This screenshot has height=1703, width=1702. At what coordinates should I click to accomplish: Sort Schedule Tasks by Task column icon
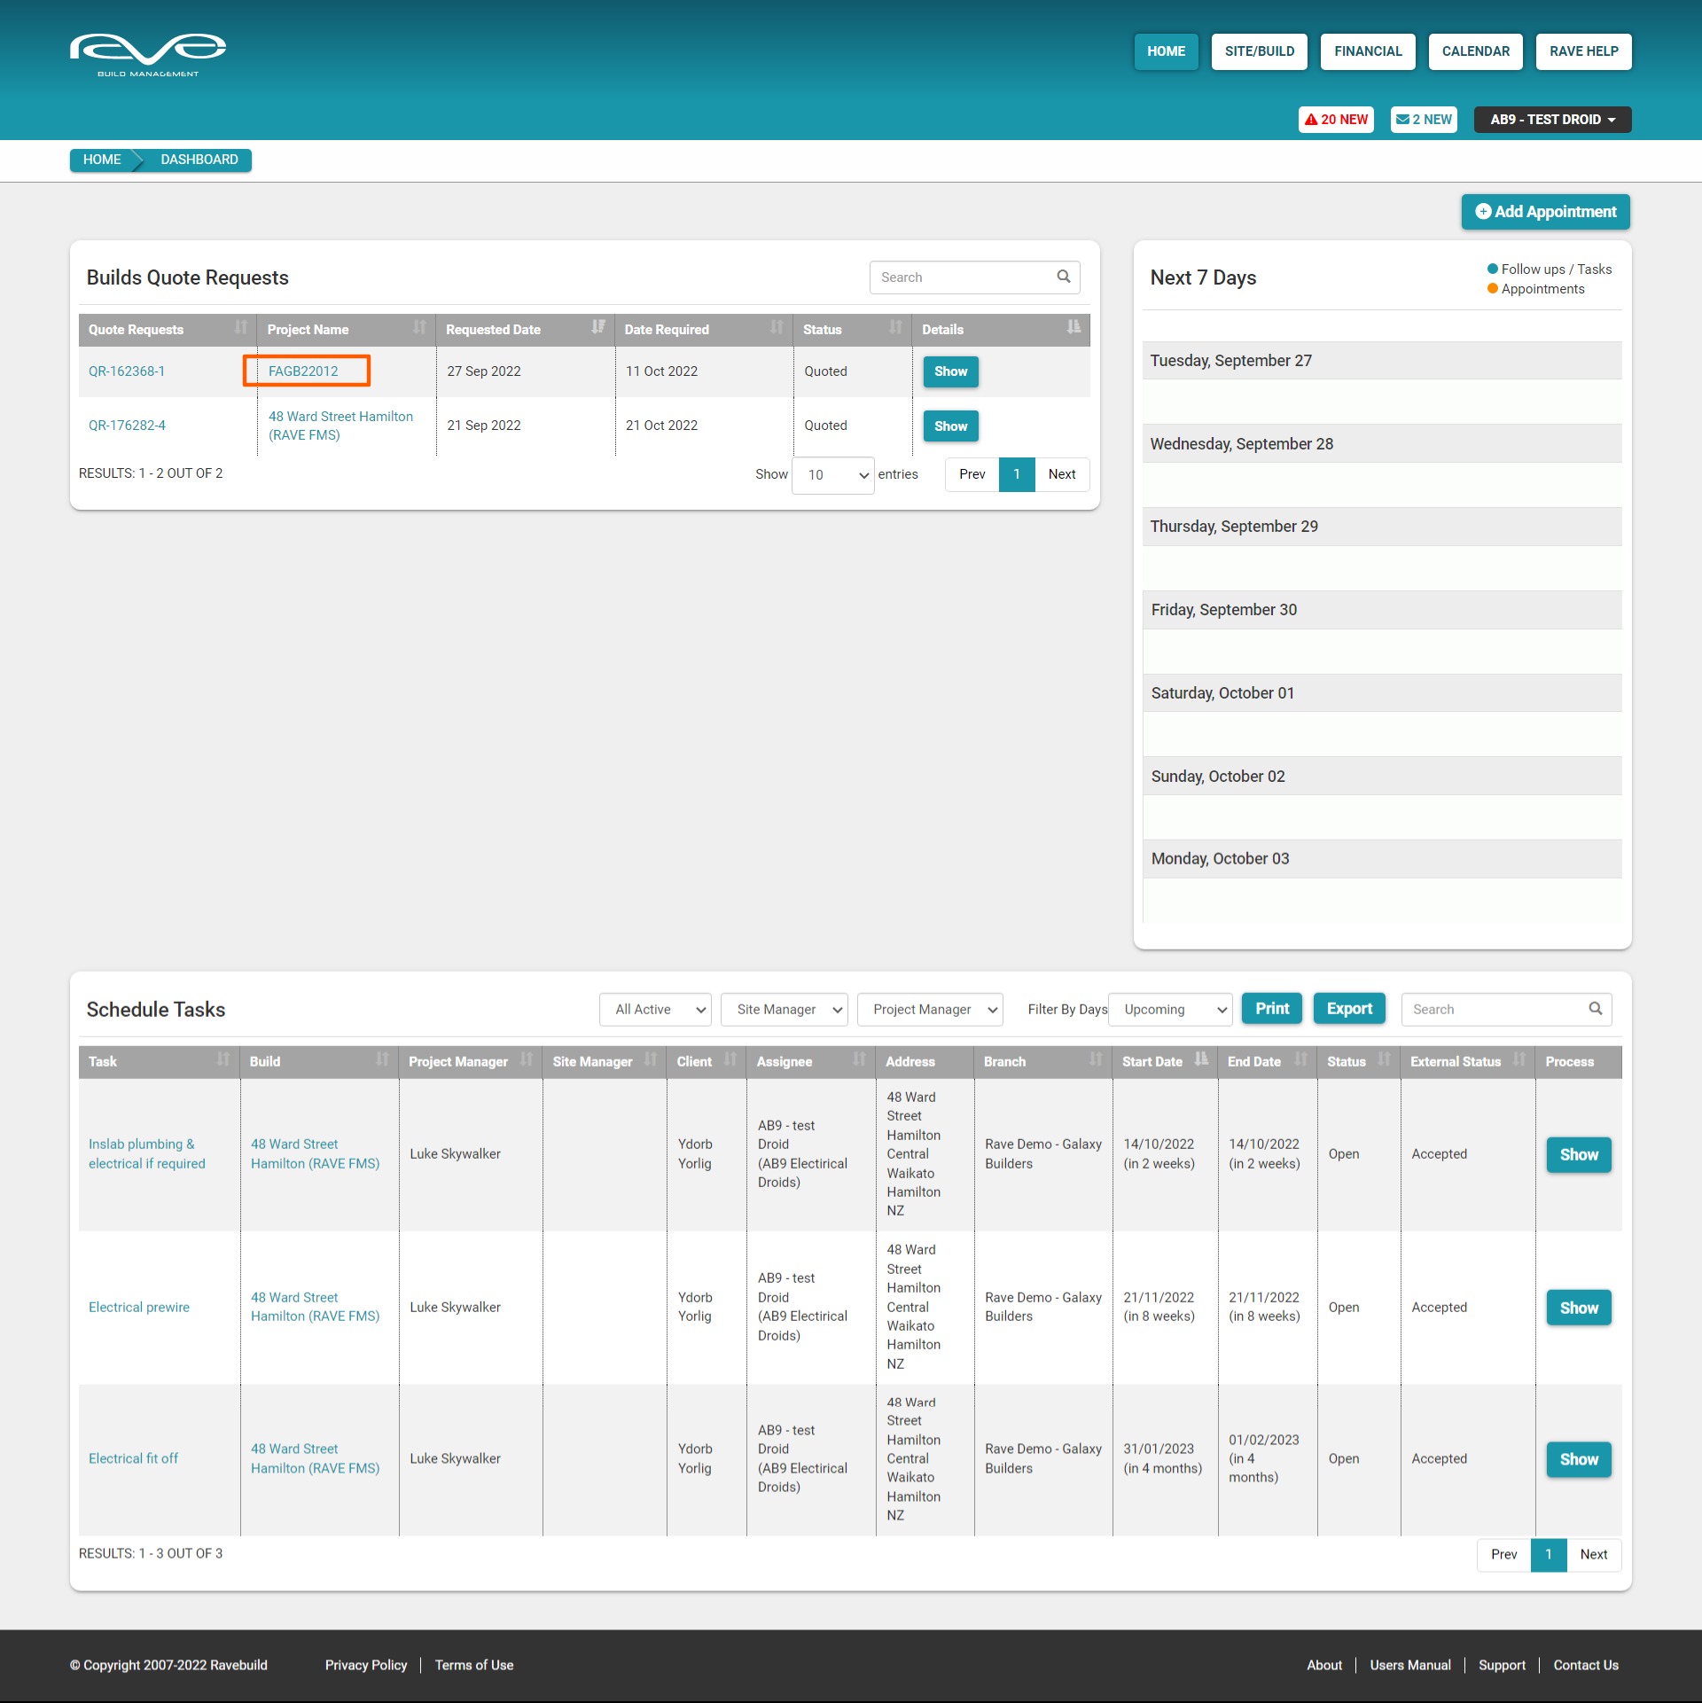tap(223, 1060)
